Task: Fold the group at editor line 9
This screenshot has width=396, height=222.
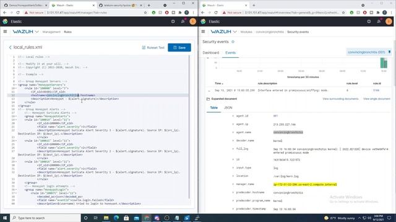Action: coord(16,85)
